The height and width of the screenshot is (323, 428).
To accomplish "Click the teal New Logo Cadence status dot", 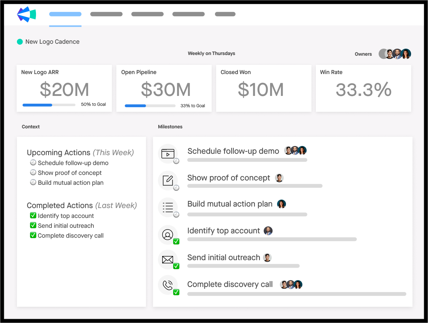I will pos(20,42).
